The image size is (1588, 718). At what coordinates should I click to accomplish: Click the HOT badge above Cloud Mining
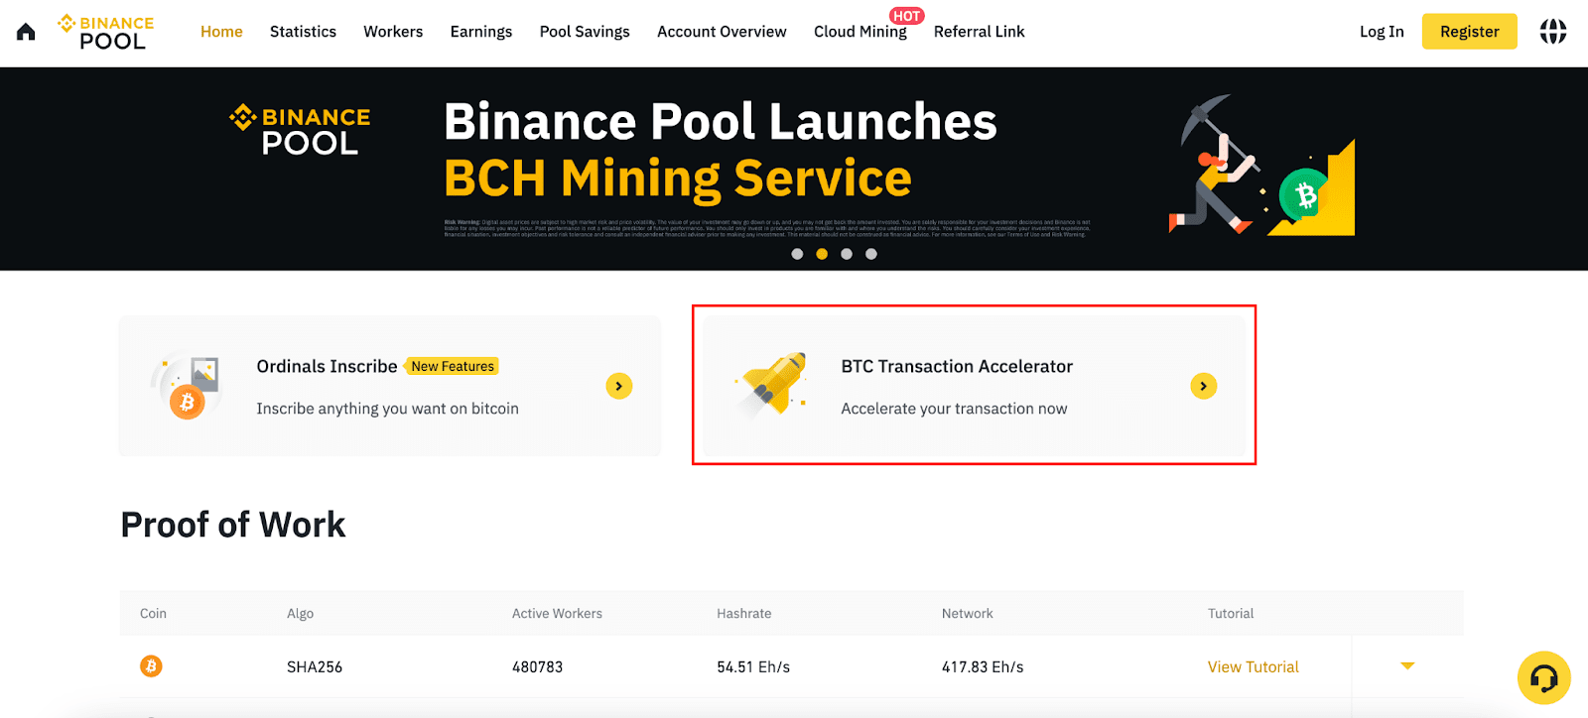(906, 16)
